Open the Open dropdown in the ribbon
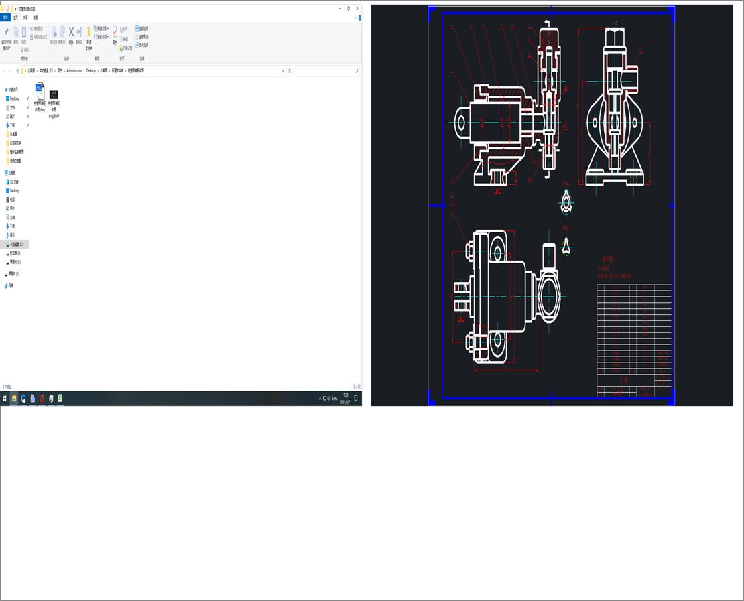The height and width of the screenshot is (601, 744). tap(124, 29)
